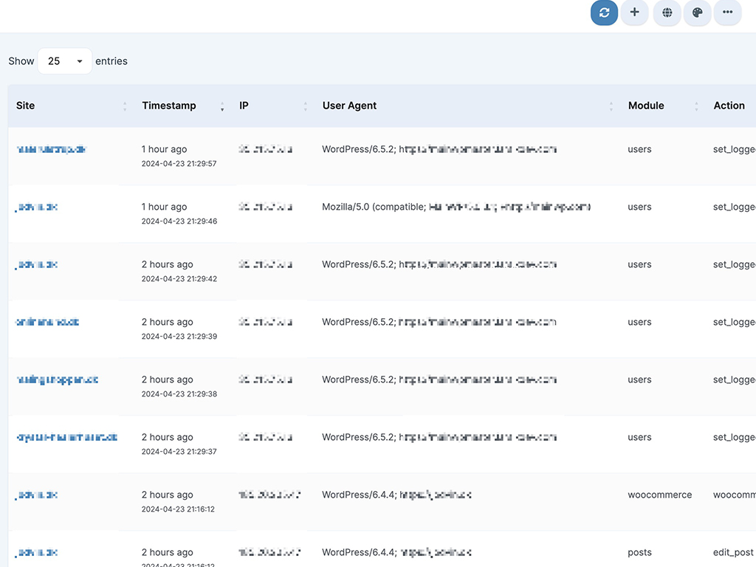Image resolution: width=756 pixels, height=567 pixels.
Task: Open the globe icon menu
Action: click(667, 13)
